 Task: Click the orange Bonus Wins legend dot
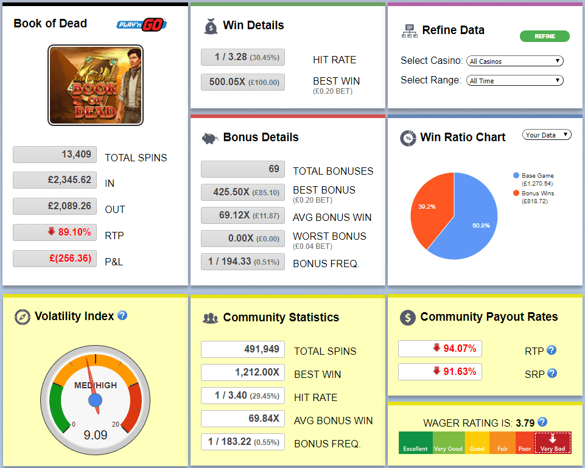point(516,193)
